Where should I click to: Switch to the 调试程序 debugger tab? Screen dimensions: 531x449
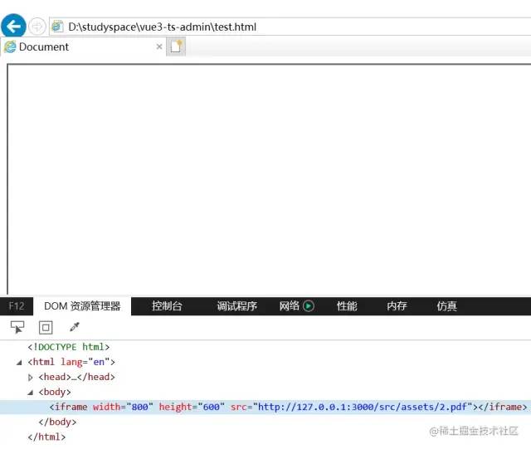pyautogui.click(x=236, y=306)
